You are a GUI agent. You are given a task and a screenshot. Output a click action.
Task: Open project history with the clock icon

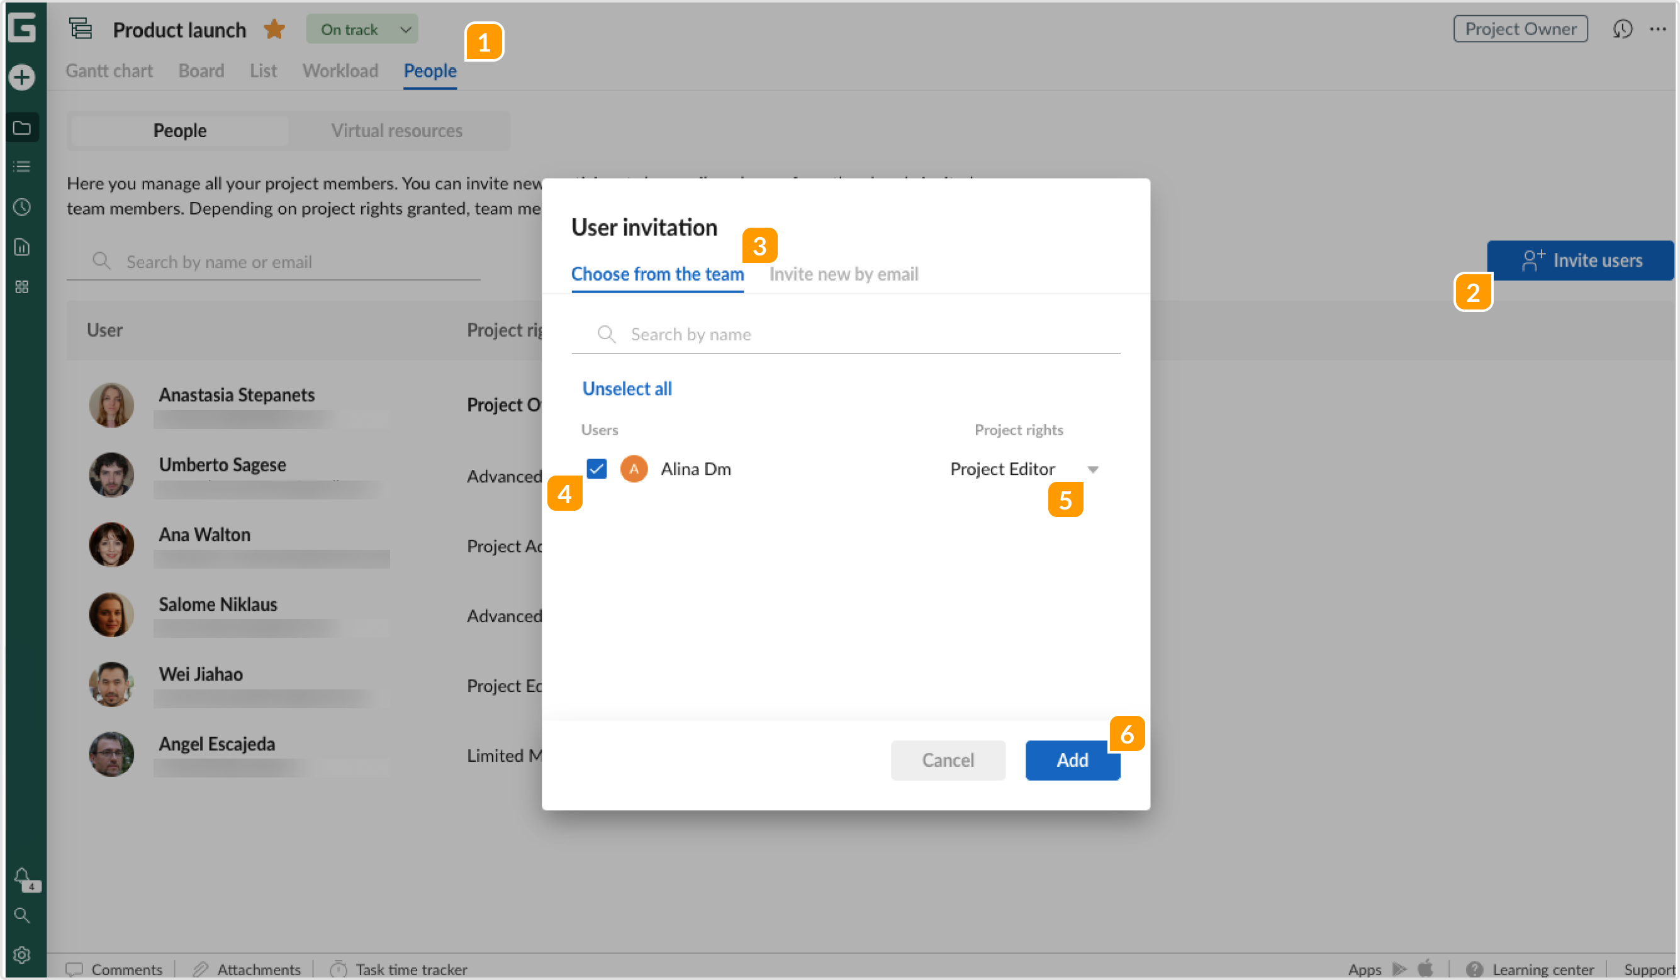click(1623, 29)
